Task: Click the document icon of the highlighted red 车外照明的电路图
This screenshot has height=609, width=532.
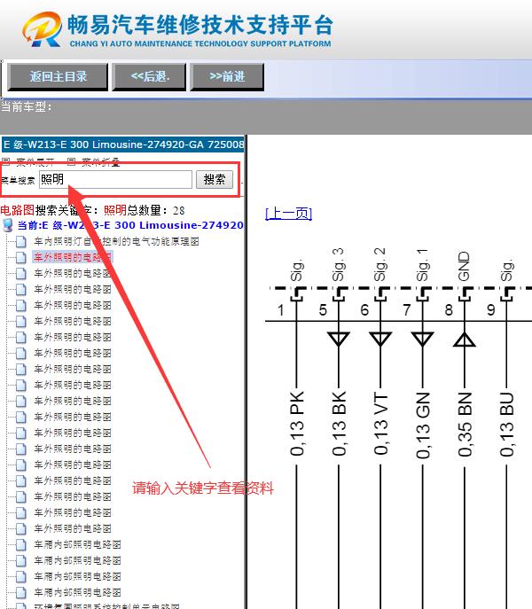Action: pyautogui.click(x=21, y=257)
